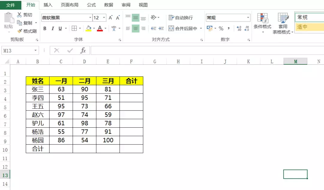Open the borders grid icon
The image size is (324, 190).
coord(74,28)
